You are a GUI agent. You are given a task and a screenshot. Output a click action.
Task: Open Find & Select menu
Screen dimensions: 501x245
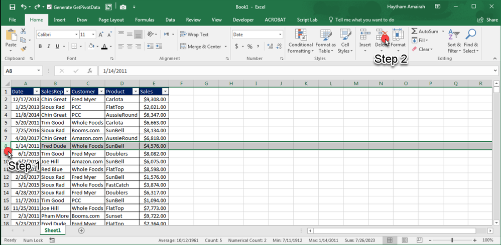tap(471, 42)
